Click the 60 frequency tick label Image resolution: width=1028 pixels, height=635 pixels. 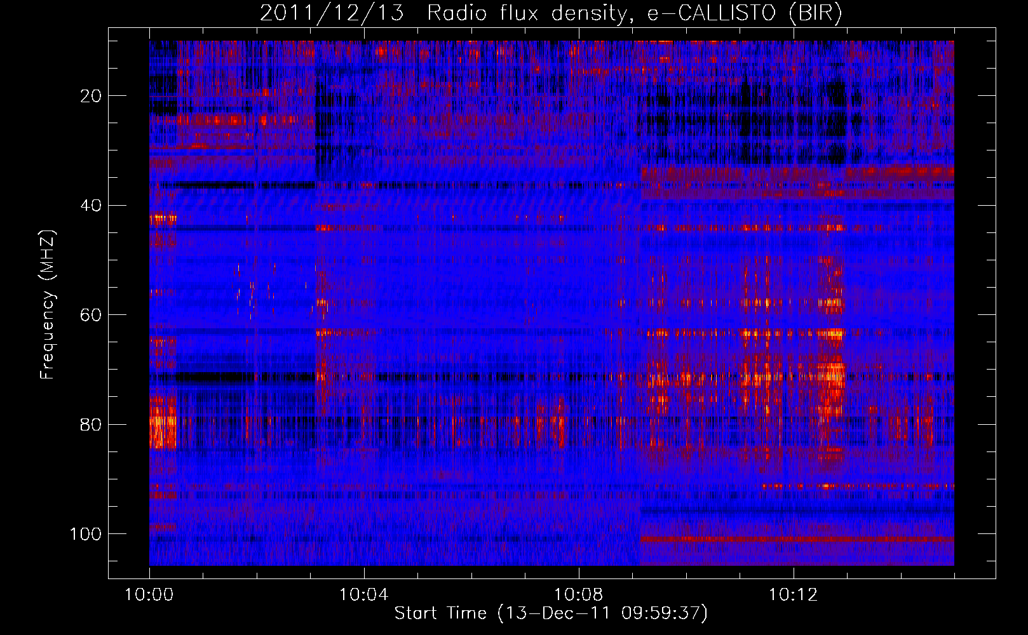pyautogui.click(x=91, y=315)
